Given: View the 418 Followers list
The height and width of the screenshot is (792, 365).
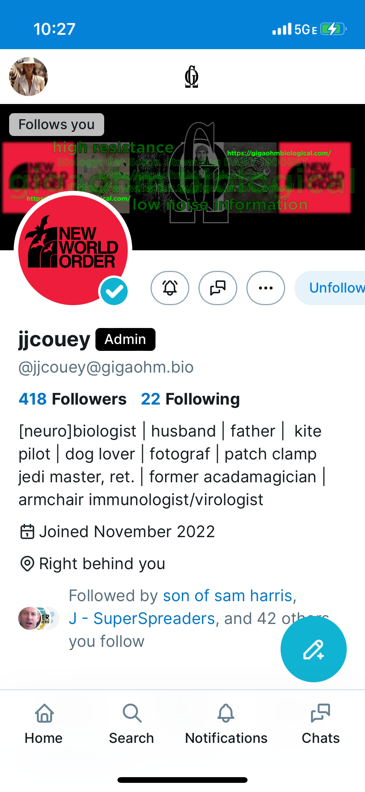Looking at the screenshot, I should click(x=73, y=399).
